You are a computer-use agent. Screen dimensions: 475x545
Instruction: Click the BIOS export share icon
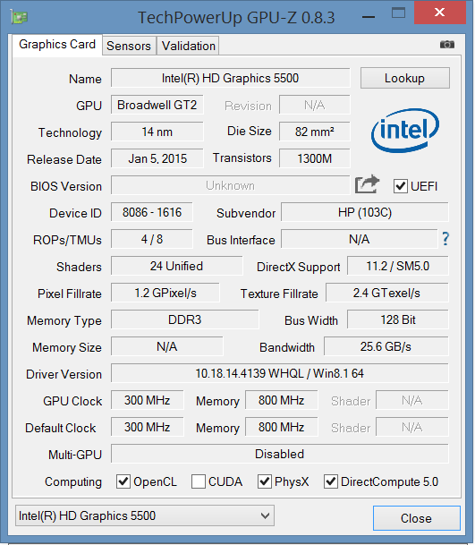tap(367, 184)
